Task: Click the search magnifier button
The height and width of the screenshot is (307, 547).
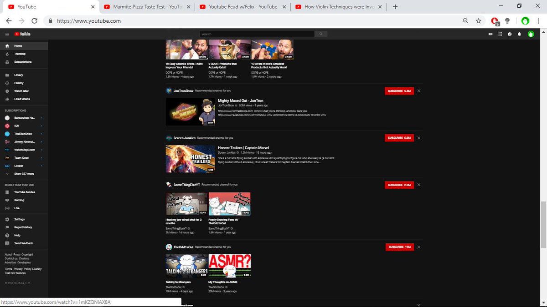Action: (321, 34)
